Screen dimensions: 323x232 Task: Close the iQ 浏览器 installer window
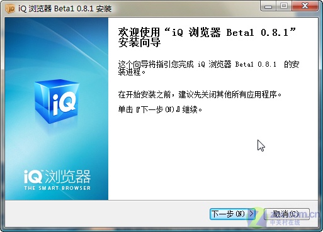coord(305,6)
